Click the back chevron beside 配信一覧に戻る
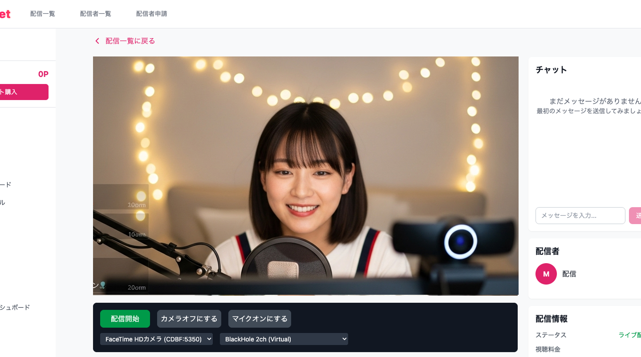The image size is (641, 357). [x=97, y=41]
